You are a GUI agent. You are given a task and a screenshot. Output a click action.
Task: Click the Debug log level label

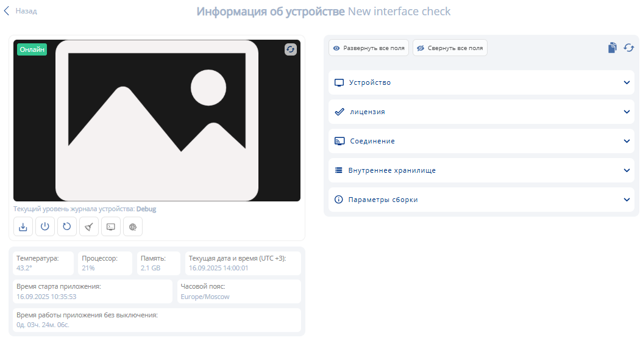pos(146,209)
